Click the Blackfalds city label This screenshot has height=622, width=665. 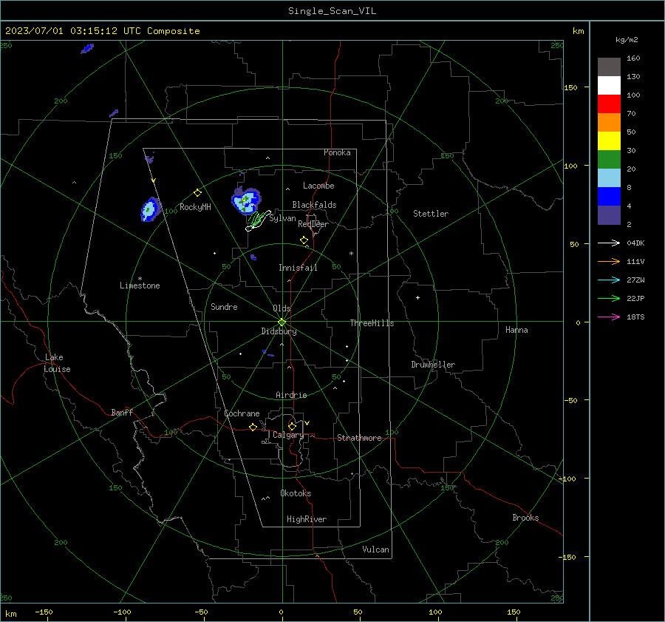click(314, 205)
